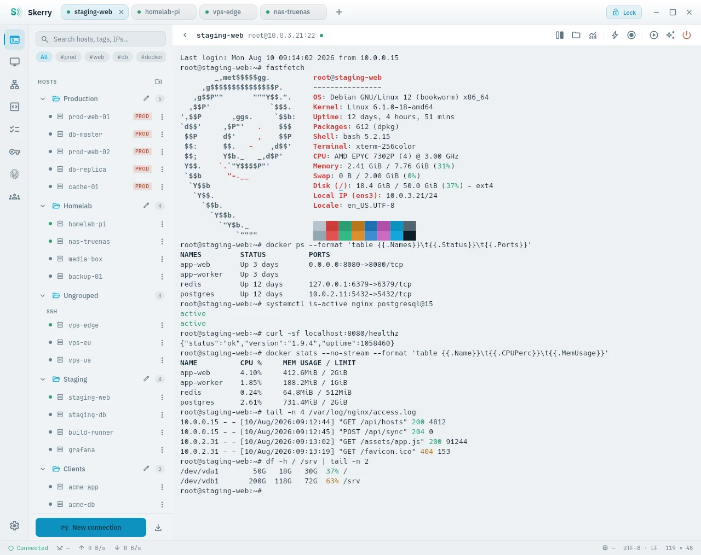Image resolution: width=701 pixels, height=555 pixels.
Task: Click the quick commands lightning icon
Action: pos(615,35)
